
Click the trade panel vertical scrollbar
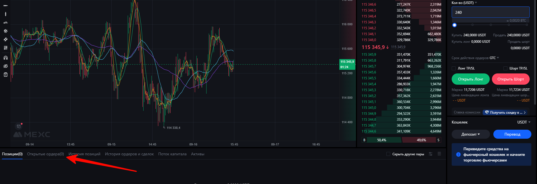click(x=535, y=52)
